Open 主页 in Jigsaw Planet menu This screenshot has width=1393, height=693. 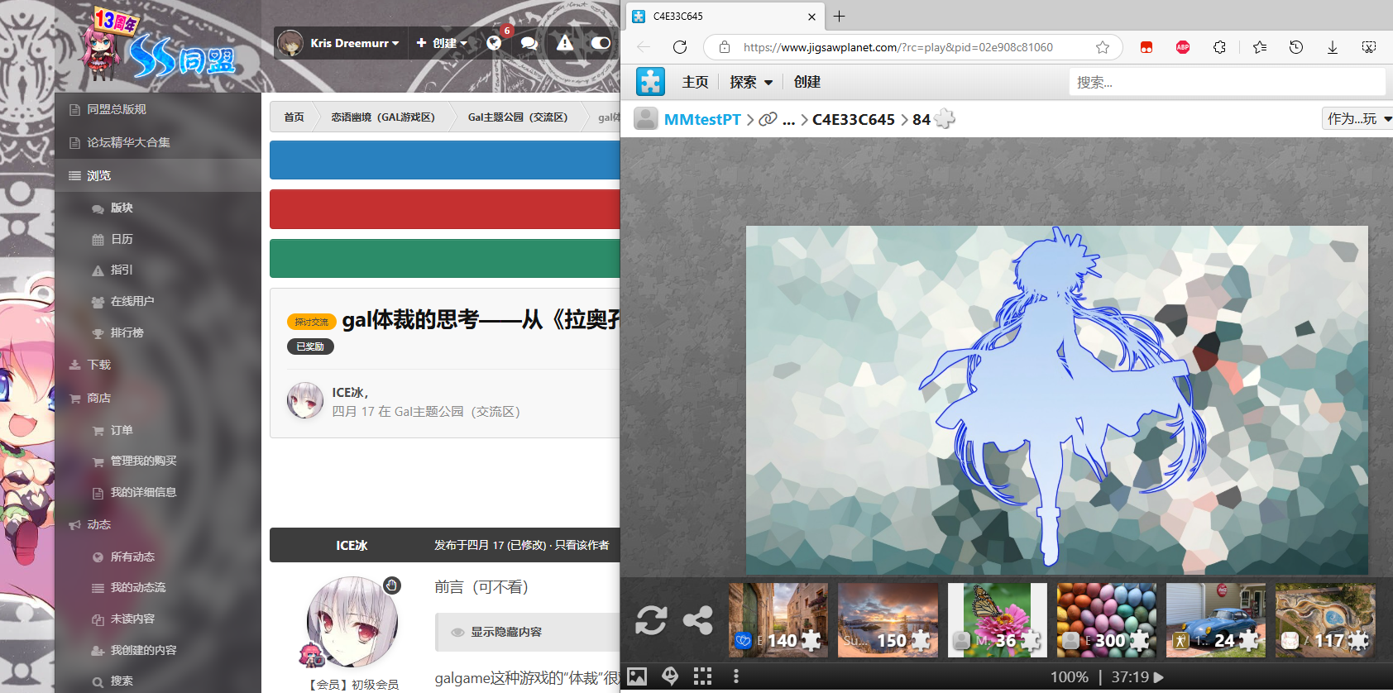(695, 82)
